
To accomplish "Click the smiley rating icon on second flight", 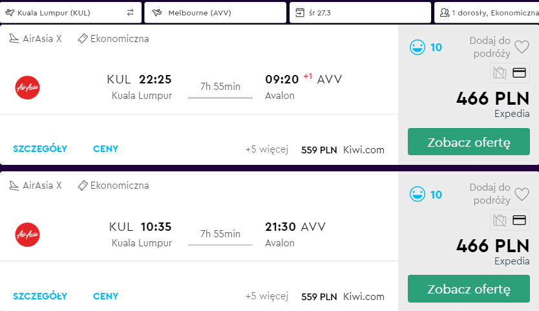I will click(x=418, y=194).
